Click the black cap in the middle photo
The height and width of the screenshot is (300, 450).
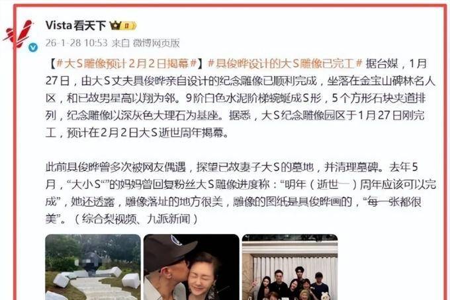pyautogui.click(x=169, y=248)
